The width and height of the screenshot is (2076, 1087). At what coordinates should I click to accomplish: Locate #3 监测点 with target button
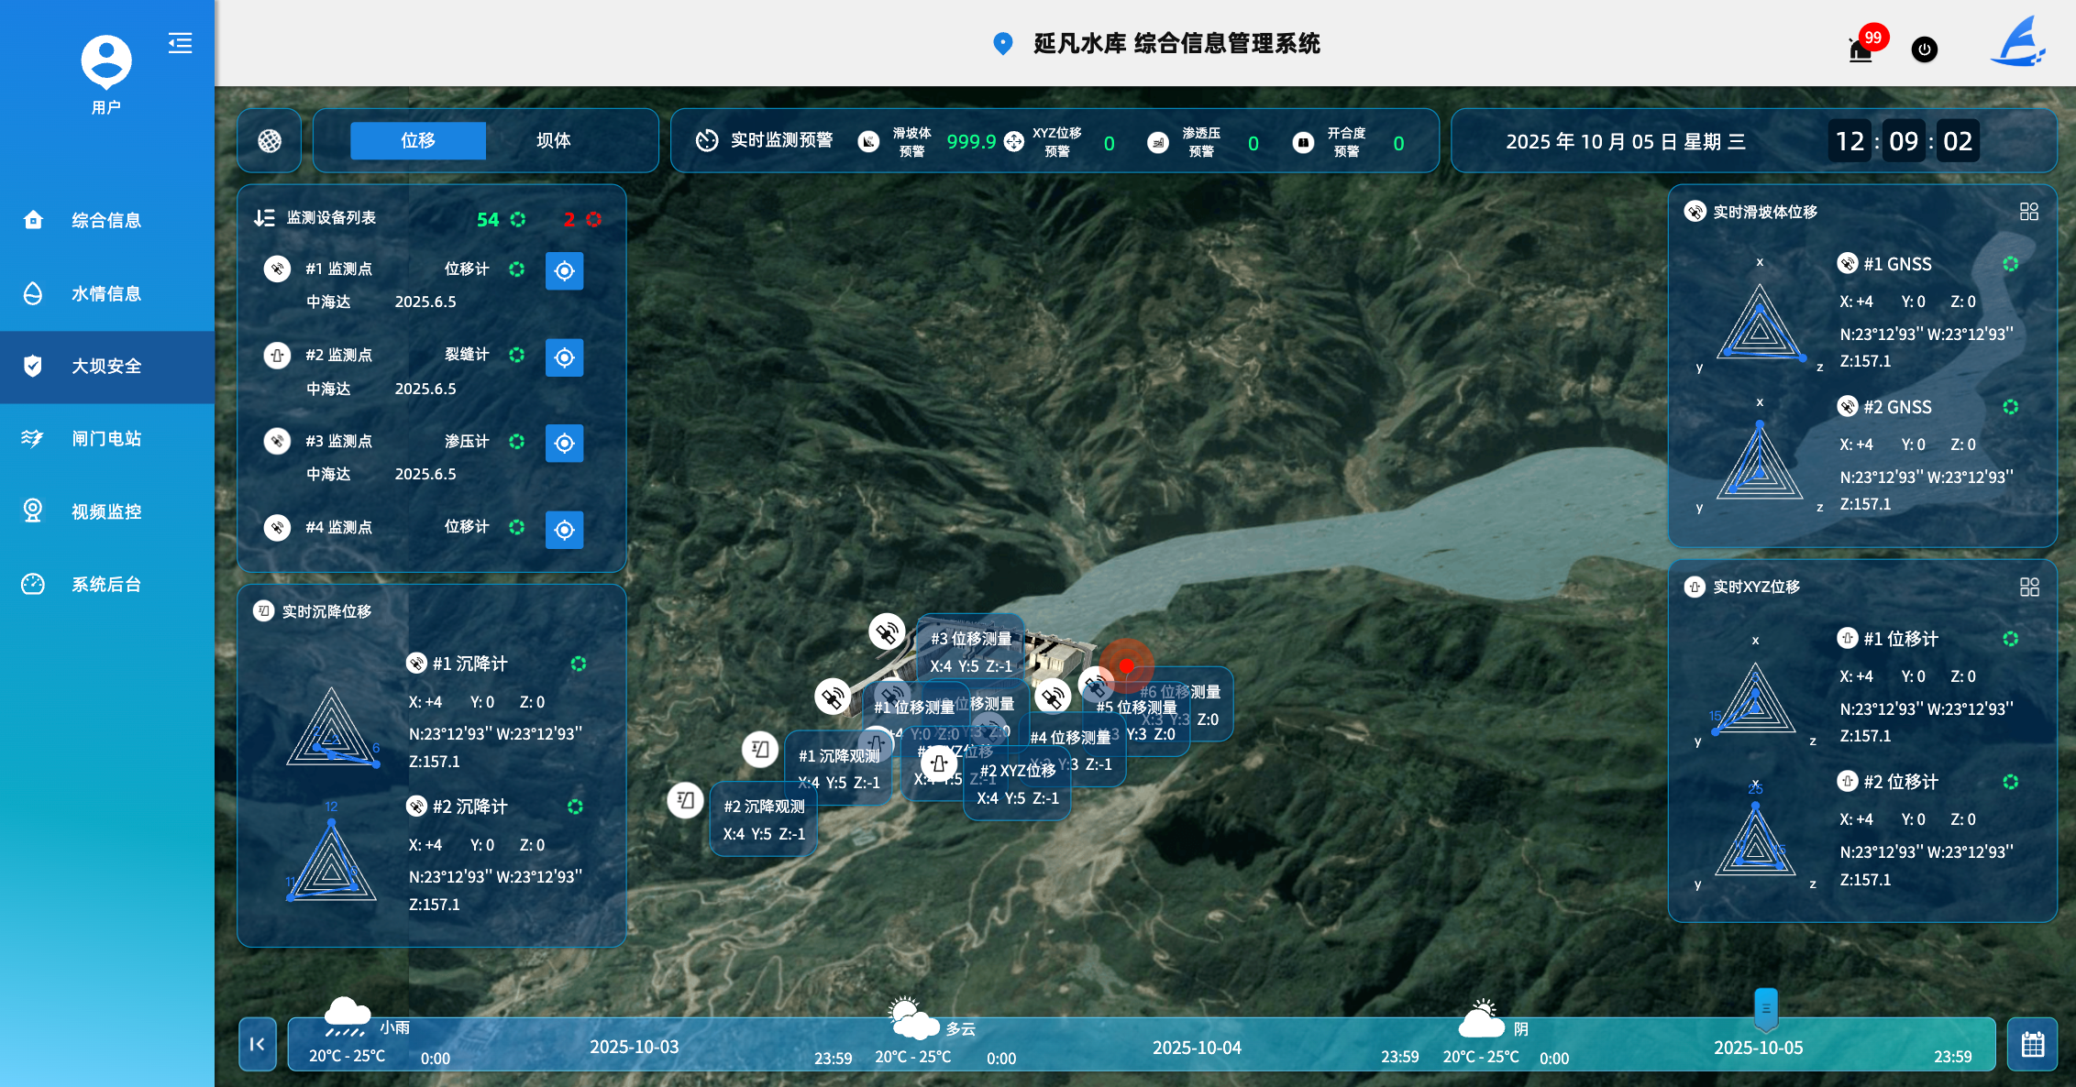[564, 444]
